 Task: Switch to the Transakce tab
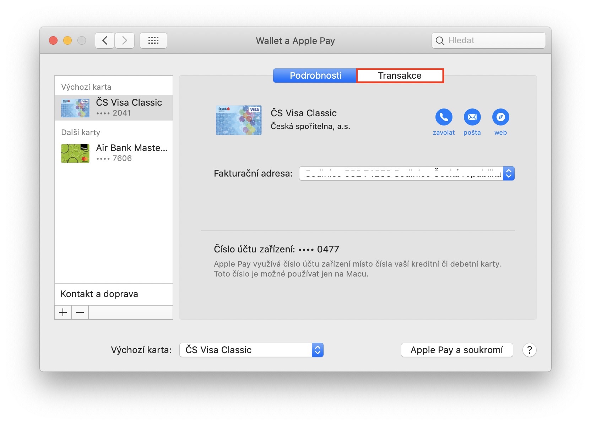[x=400, y=76]
